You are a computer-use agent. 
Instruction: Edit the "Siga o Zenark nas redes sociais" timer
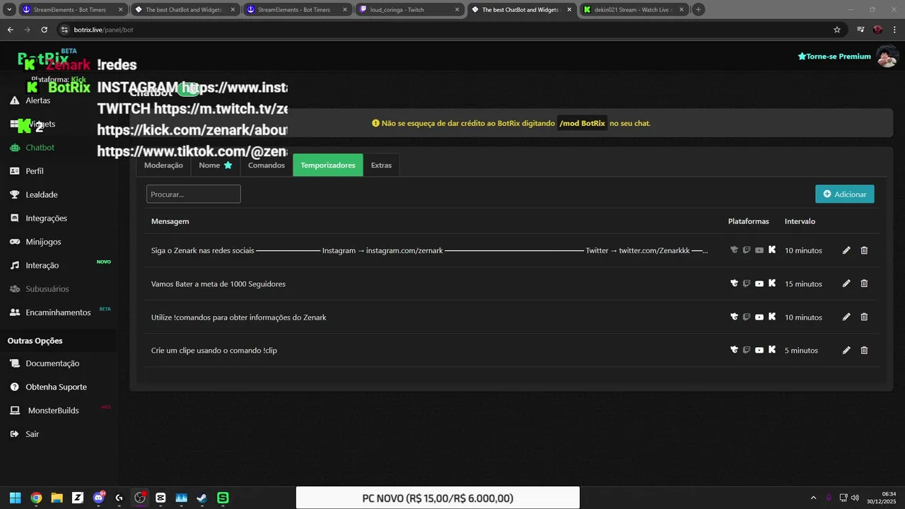coord(846,250)
